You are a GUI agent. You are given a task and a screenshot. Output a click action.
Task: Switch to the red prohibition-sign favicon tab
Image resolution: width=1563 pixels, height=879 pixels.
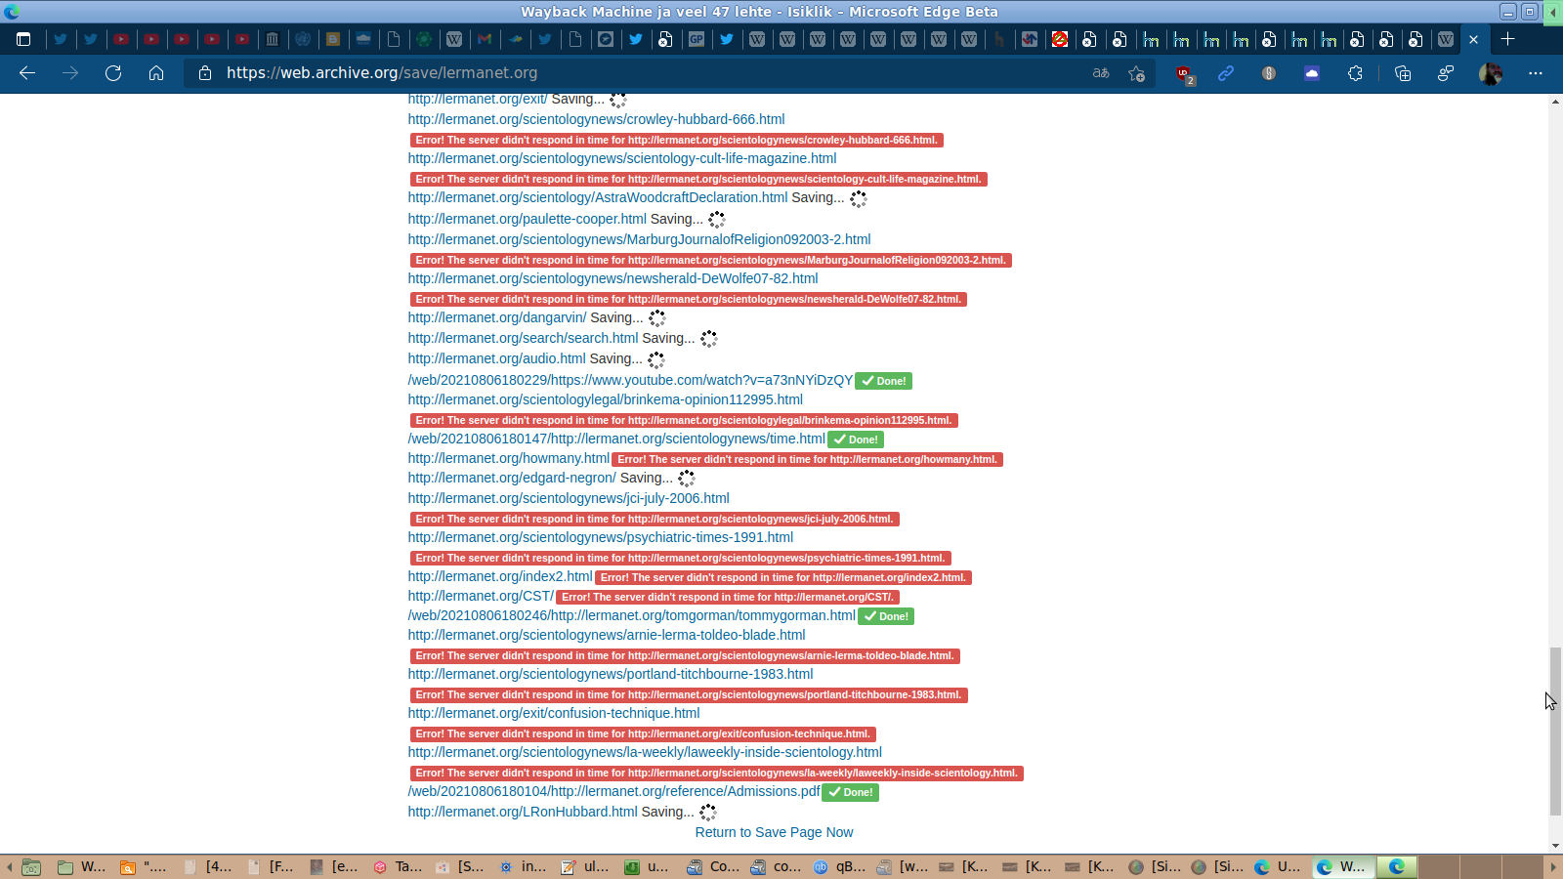coord(1060,40)
